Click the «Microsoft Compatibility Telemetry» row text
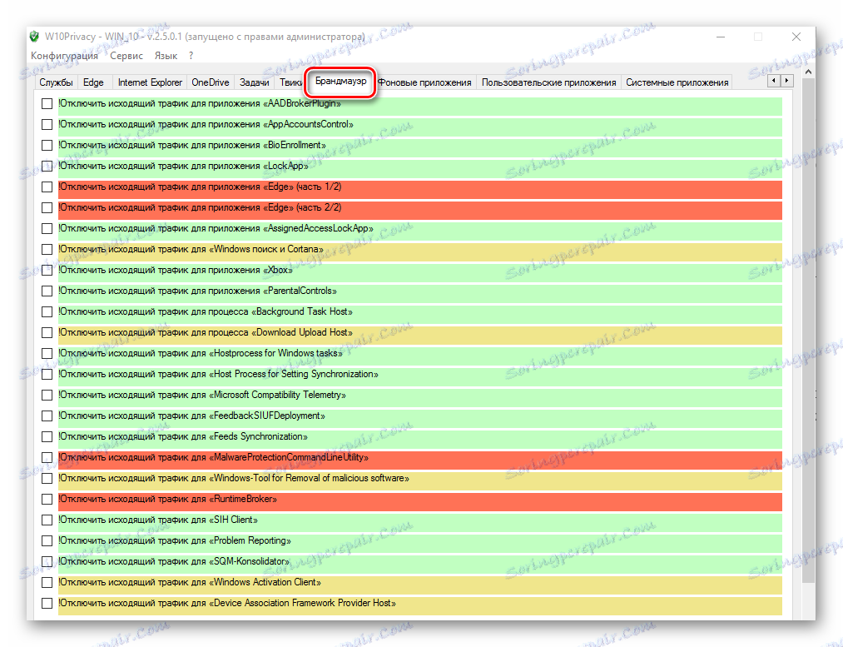843x647 pixels. tap(202, 395)
